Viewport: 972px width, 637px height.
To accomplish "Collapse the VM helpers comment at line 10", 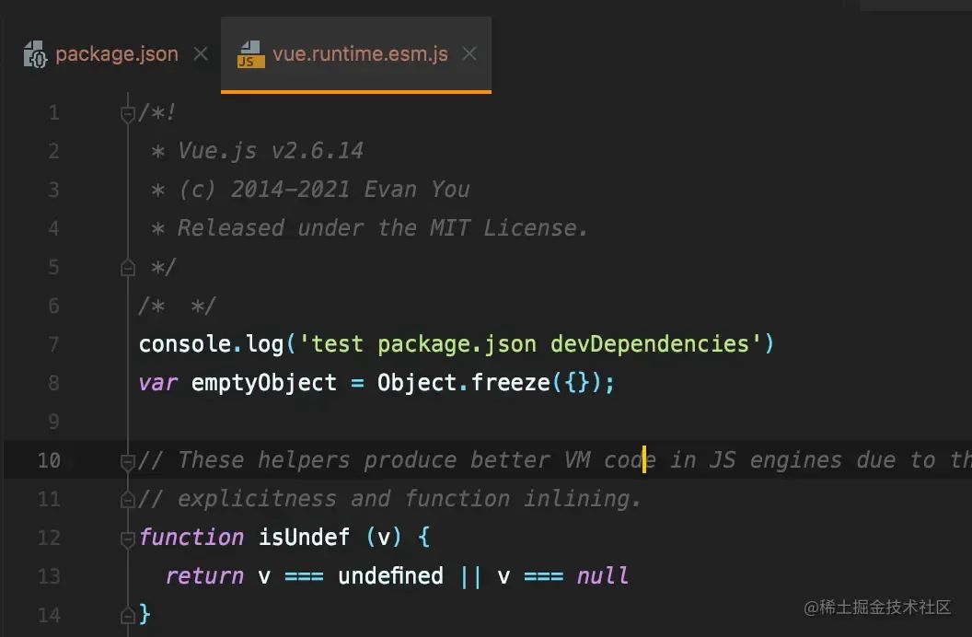I will [x=127, y=459].
